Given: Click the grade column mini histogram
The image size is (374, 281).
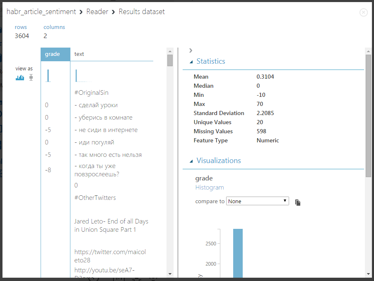Looking at the screenshot, I should (x=48, y=76).
